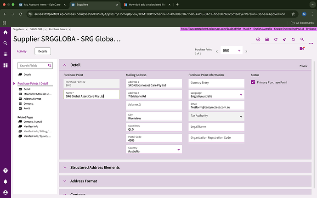Switch to the Activity tab
317x198 pixels.
point(22,51)
